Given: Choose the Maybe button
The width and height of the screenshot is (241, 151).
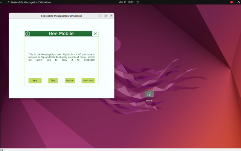Looking at the screenshot, I should point(70,80).
